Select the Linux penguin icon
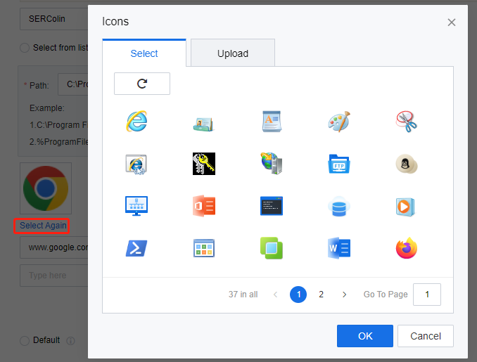 tap(407, 164)
